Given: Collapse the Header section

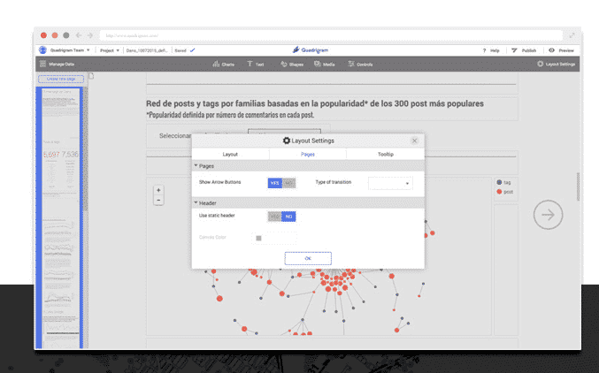Looking at the screenshot, I should click(x=196, y=202).
